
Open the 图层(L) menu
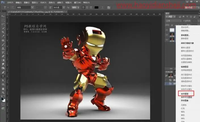(35, 3)
